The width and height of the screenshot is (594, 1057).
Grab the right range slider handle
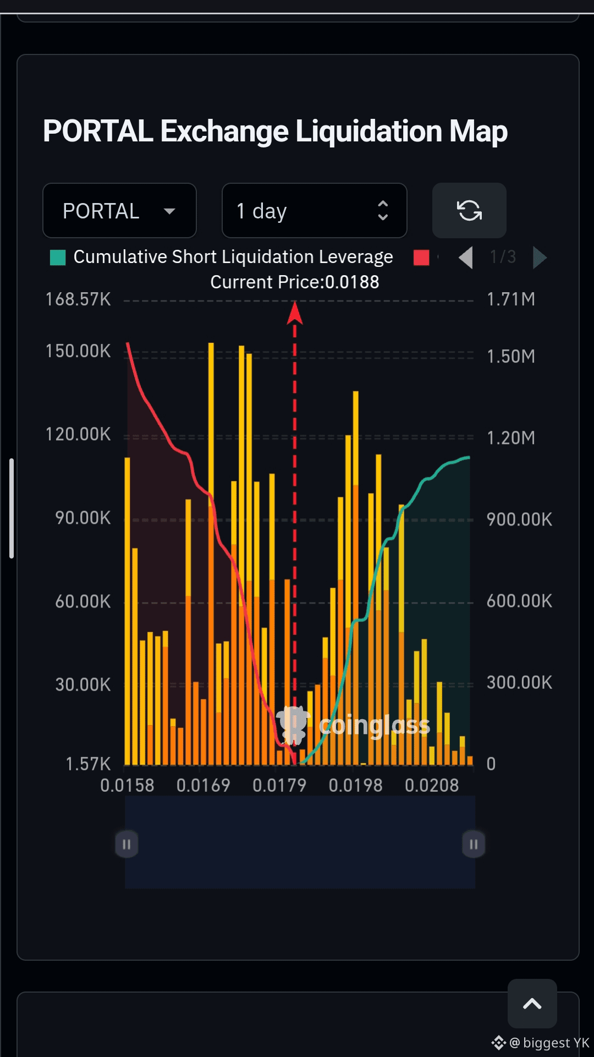pyautogui.click(x=474, y=845)
